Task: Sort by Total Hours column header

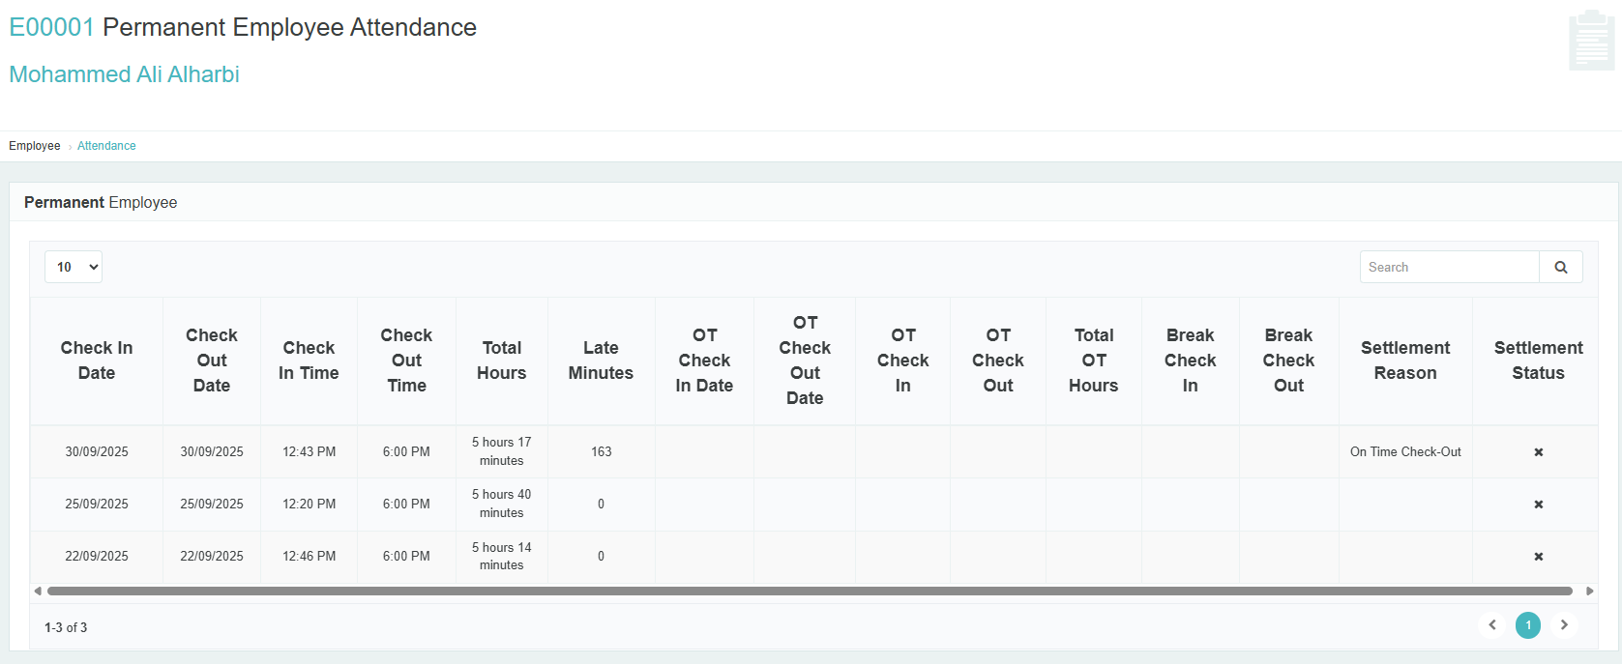Action: pos(501,361)
